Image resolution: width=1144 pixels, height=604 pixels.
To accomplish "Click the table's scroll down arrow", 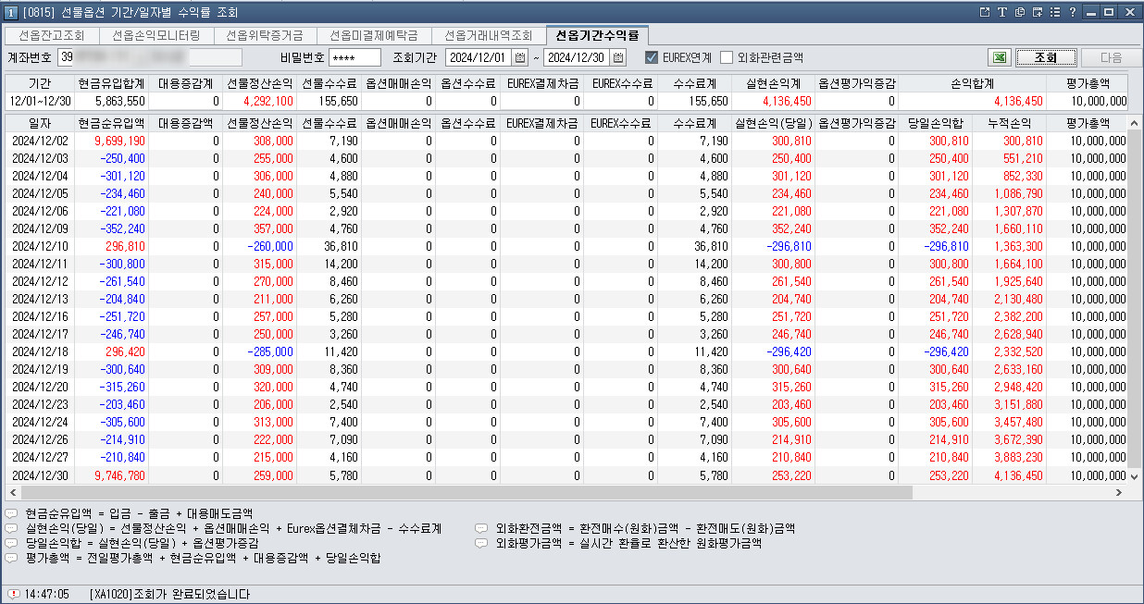I will point(1136,476).
